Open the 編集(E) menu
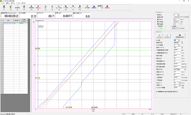This screenshot has width=191, height=115. click(x=8, y=3)
